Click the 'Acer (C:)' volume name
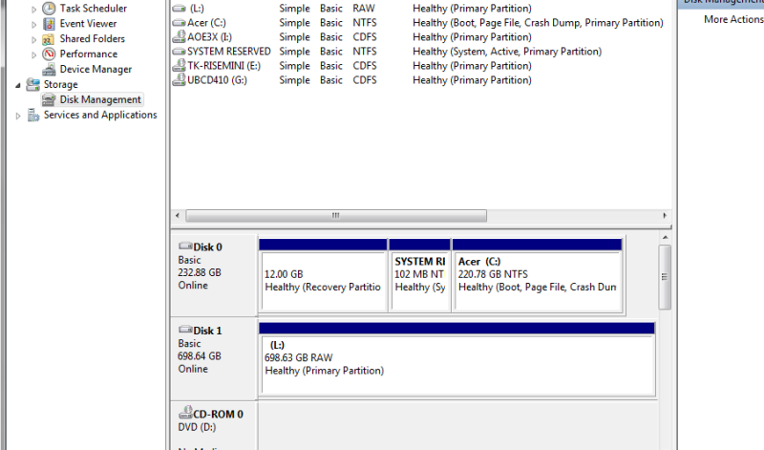This screenshot has width=764, height=450. 206,22
